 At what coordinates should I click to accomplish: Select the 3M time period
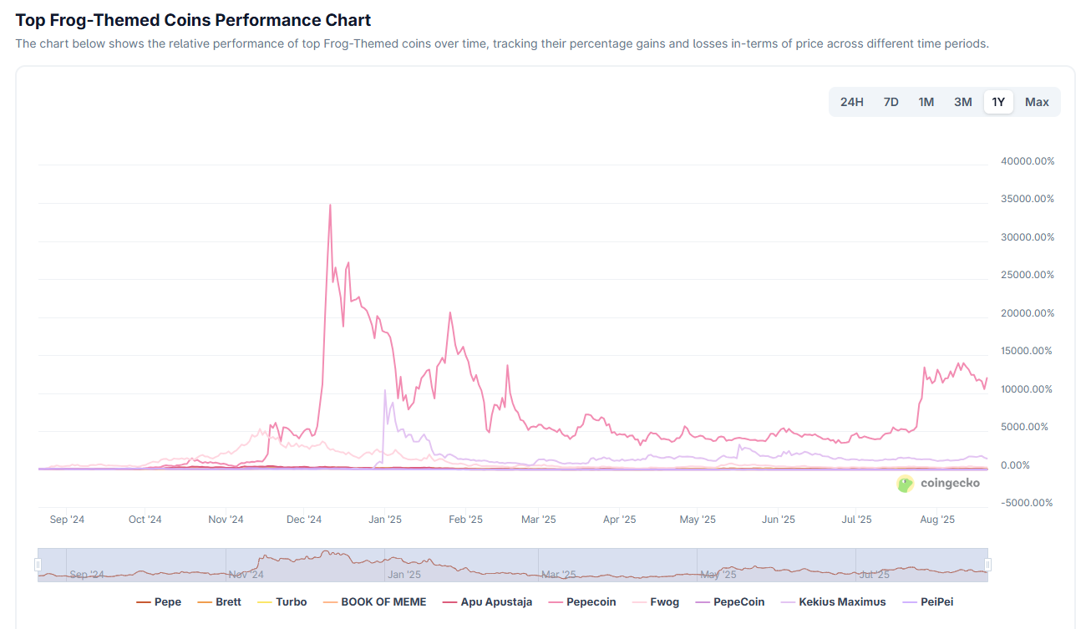[x=962, y=102]
